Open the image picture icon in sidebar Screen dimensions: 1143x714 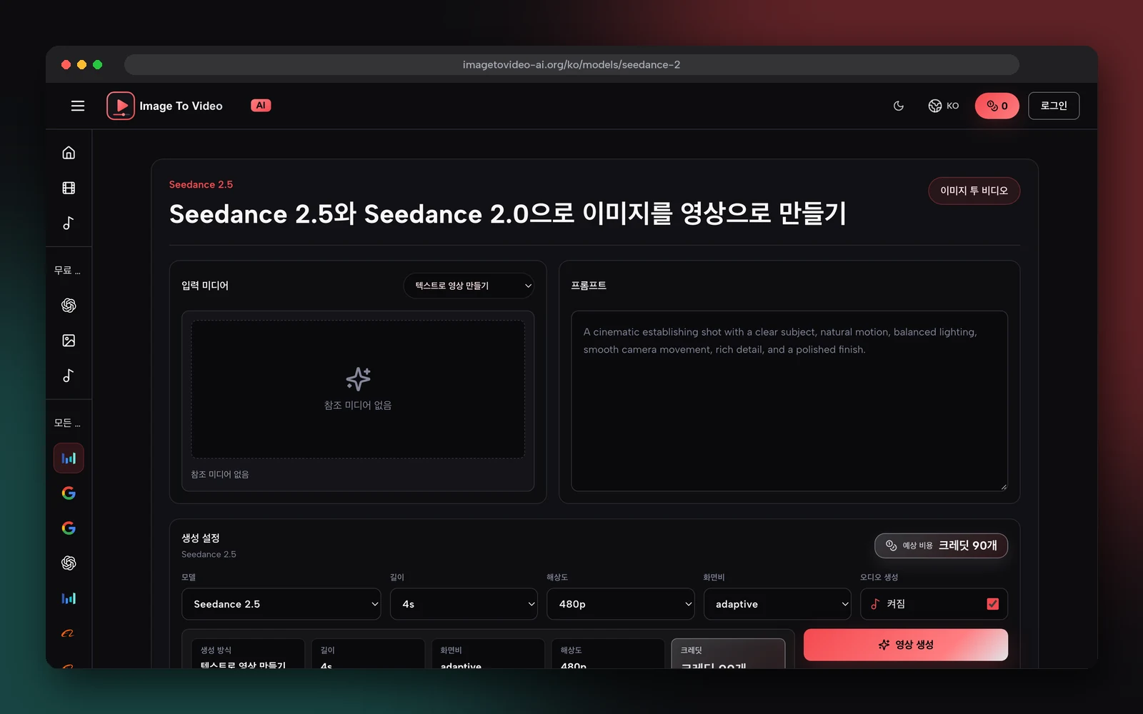69,341
